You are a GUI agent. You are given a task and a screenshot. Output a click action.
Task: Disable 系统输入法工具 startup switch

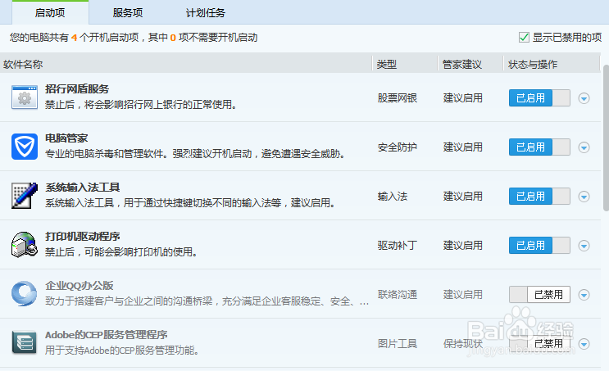tap(539, 196)
